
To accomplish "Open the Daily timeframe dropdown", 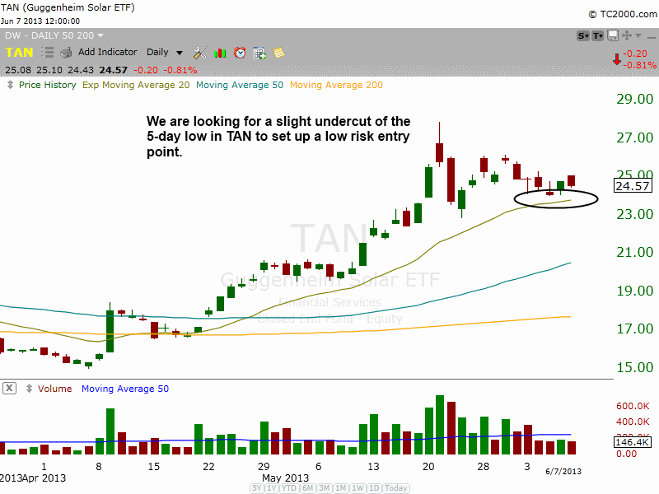I will pyautogui.click(x=164, y=52).
